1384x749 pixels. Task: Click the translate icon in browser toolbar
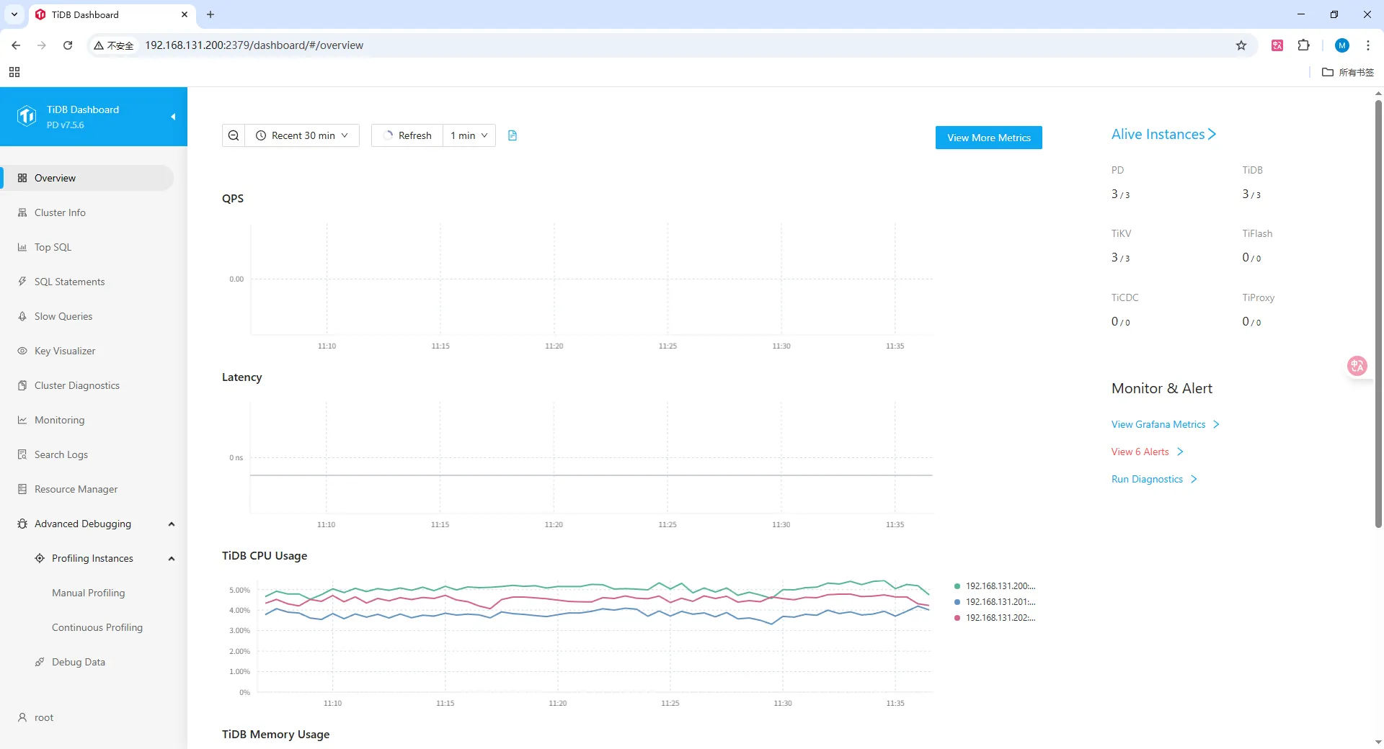(1277, 45)
